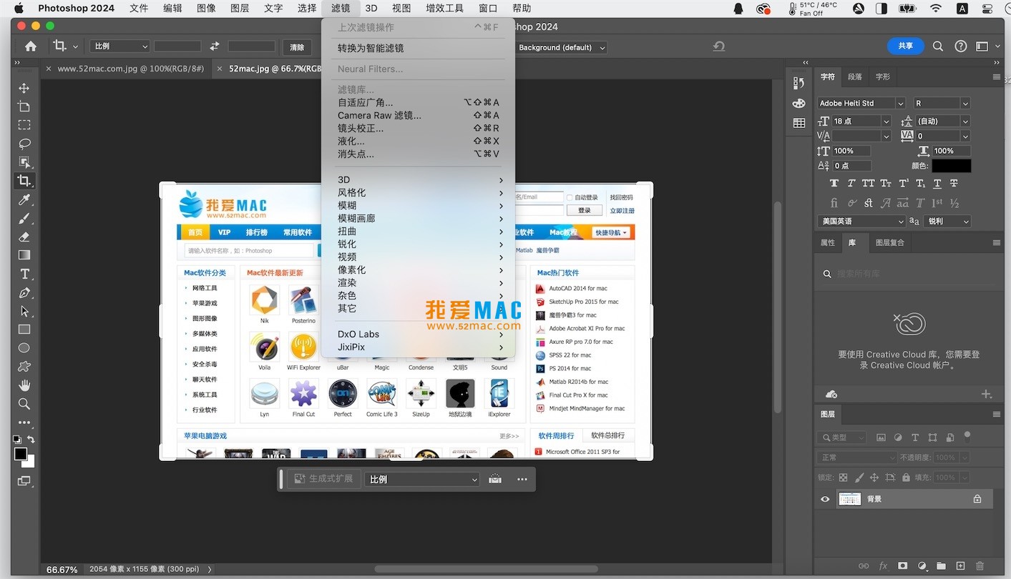Click the 共享 button
This screenshot has width=1011, height=579.
(905, 46)
